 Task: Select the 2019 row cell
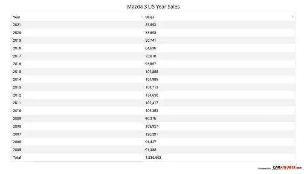[17, 40]
